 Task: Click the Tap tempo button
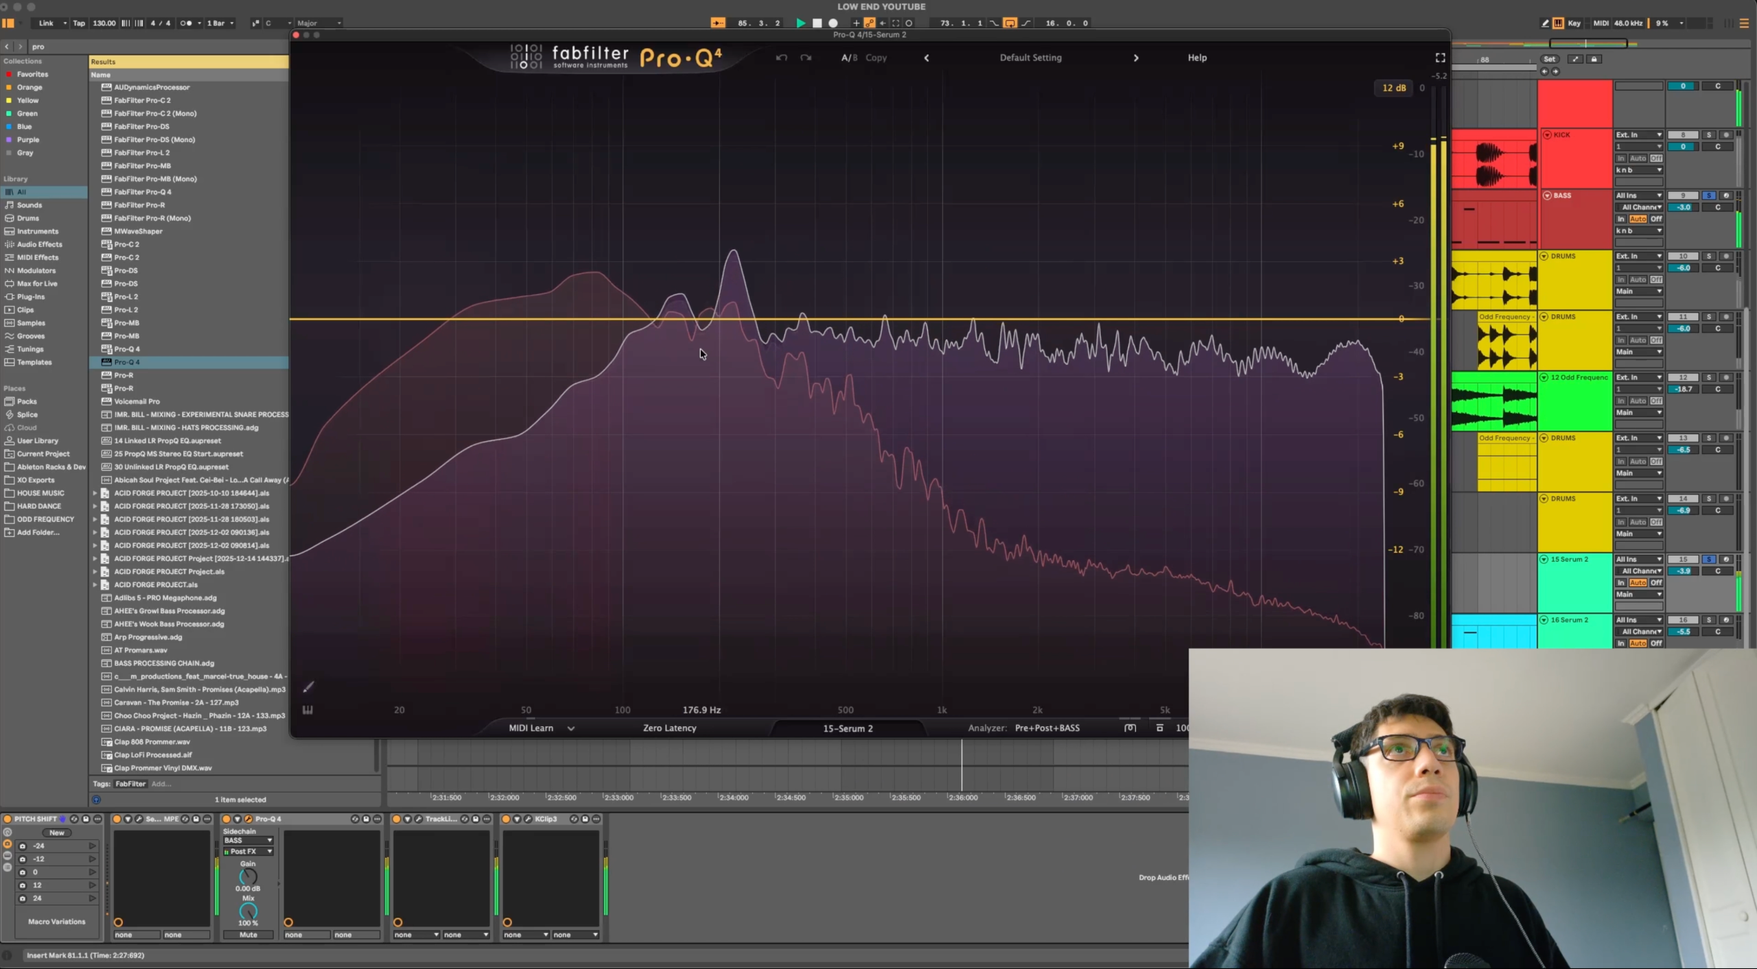pyautogui.click(x=79, y=23)
